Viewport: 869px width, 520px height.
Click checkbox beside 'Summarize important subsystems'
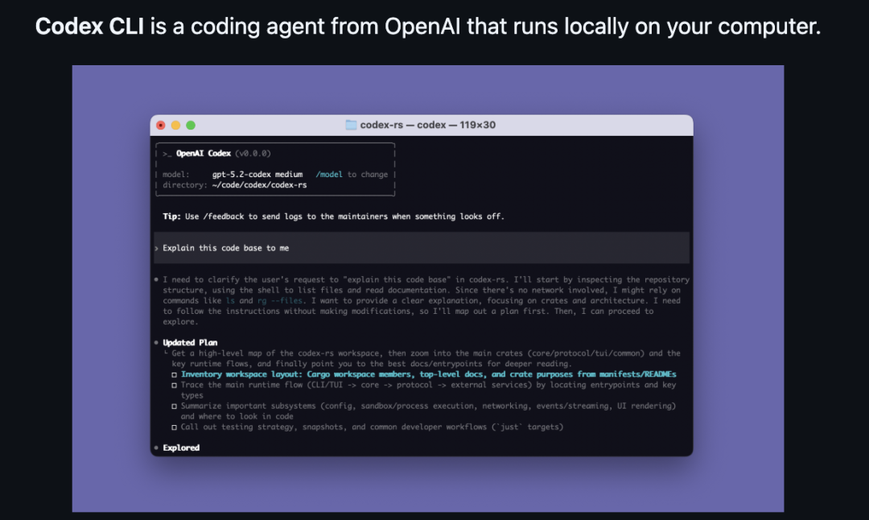click(x=174, y=407)
